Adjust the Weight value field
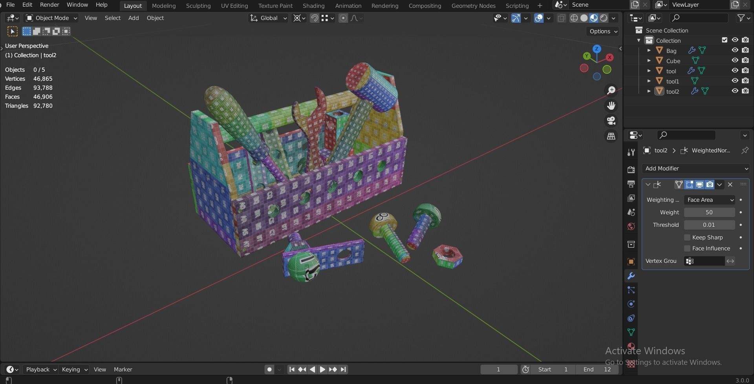 (709, 212)
